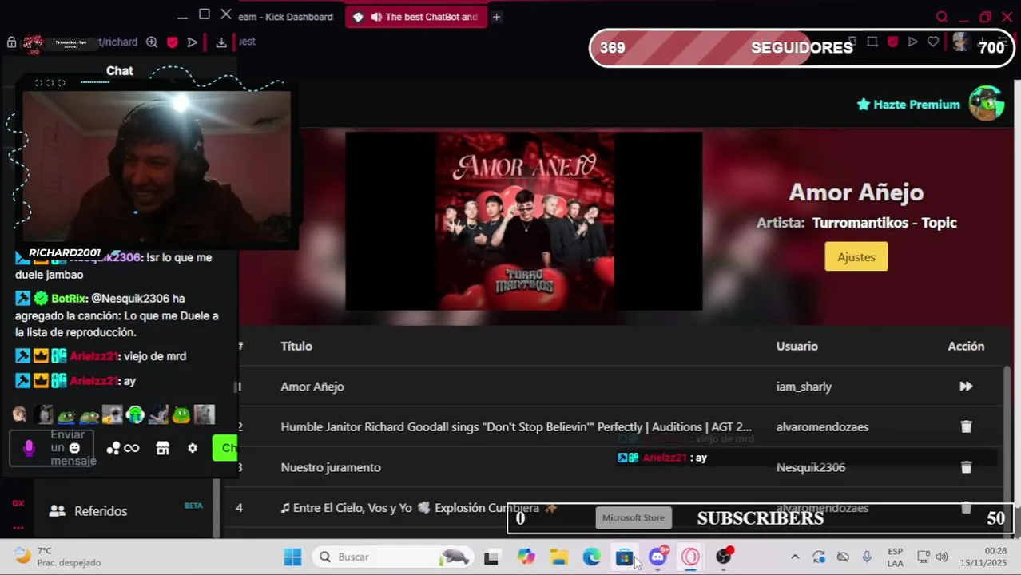1021x575 pixels.
Task: Open the taskbar volume speaker icon
Action: (942, 557)
